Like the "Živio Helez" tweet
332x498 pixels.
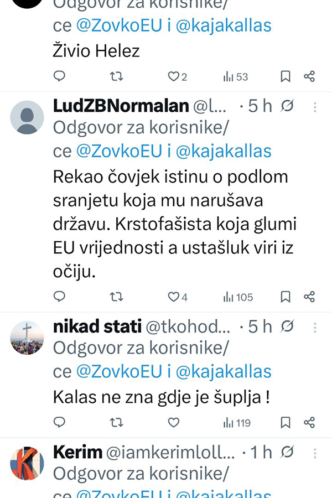pyautogui.click(x=174, y=76)
